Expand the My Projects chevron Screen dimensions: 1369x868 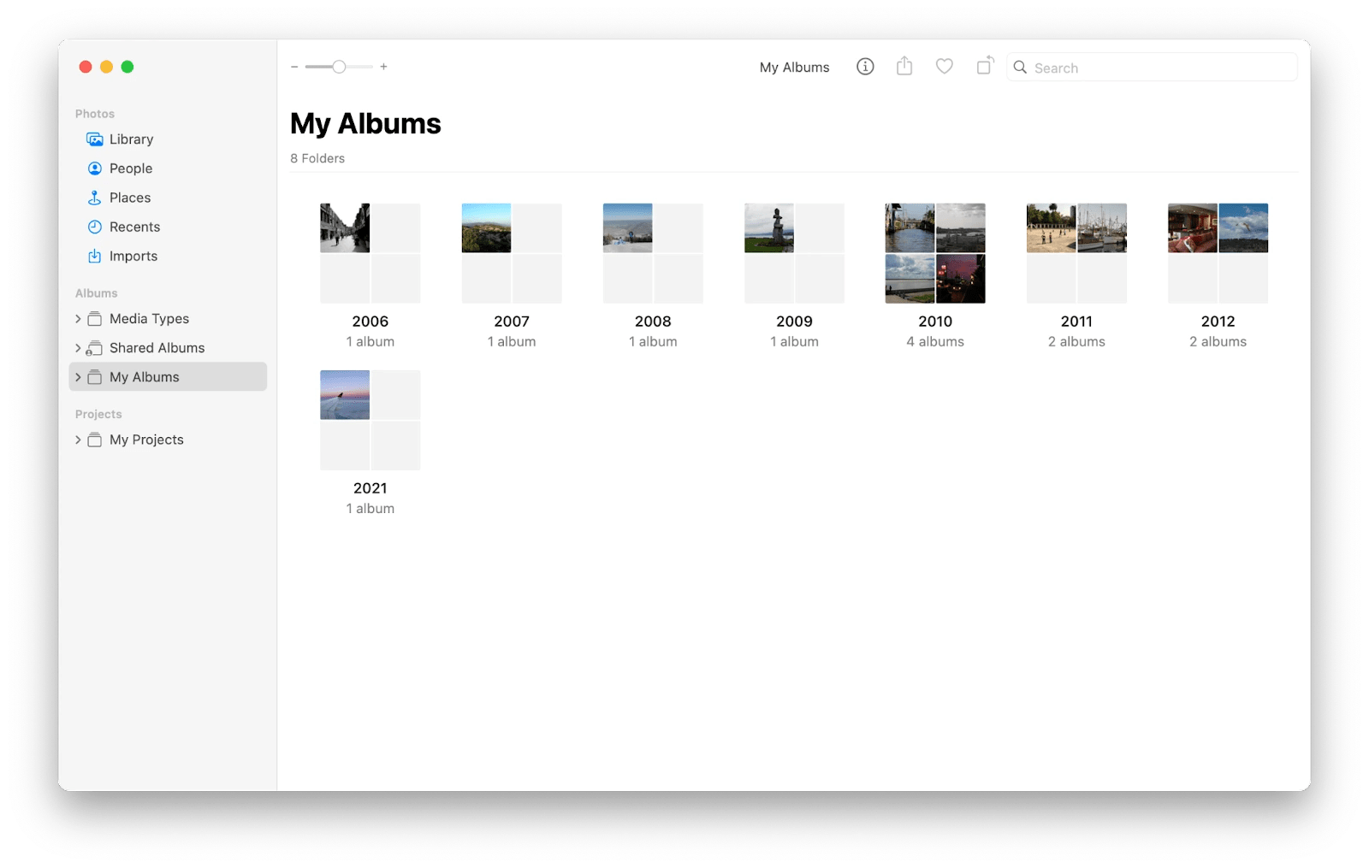(x=78, y=440)
